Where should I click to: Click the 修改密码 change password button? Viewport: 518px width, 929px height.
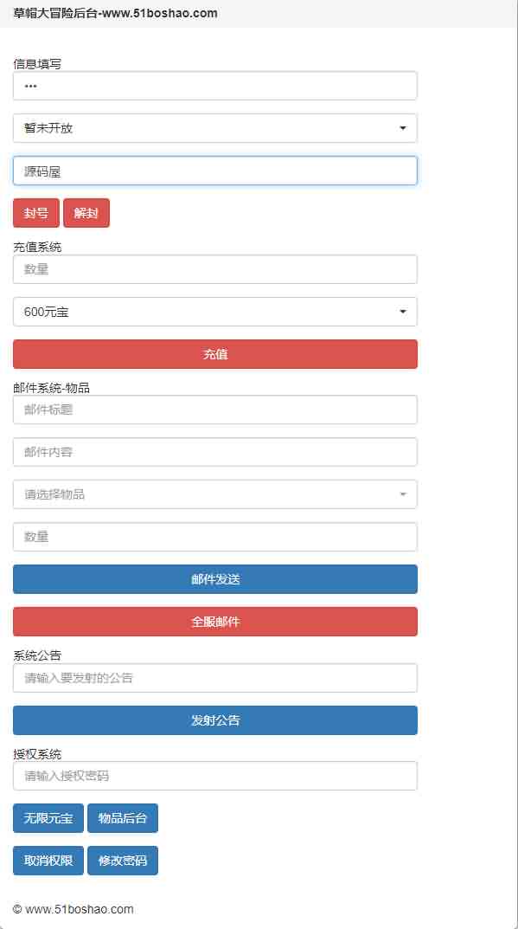pos(123,860)
